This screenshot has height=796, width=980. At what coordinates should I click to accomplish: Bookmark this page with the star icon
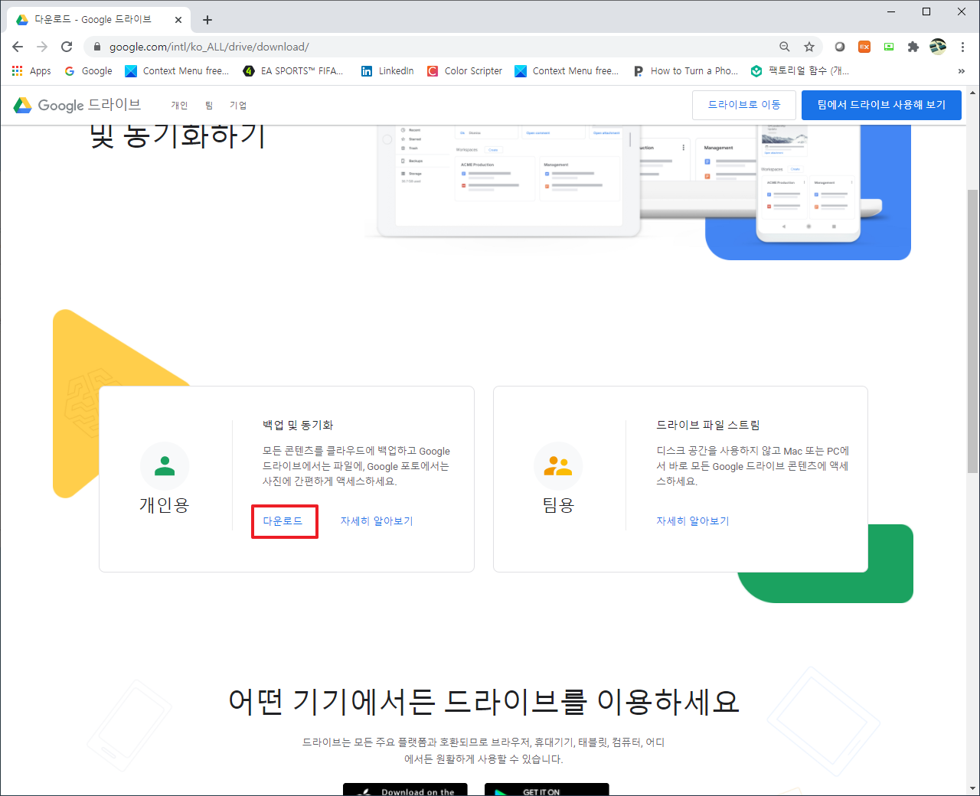click(x=809, y=47)
